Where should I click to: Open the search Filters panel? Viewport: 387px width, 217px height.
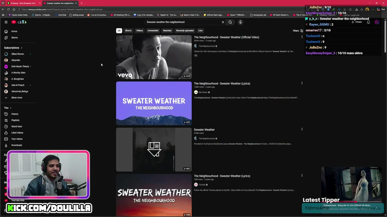click(298, 31)
